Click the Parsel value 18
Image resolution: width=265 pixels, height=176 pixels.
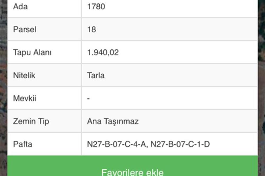(x=91, y=29)
